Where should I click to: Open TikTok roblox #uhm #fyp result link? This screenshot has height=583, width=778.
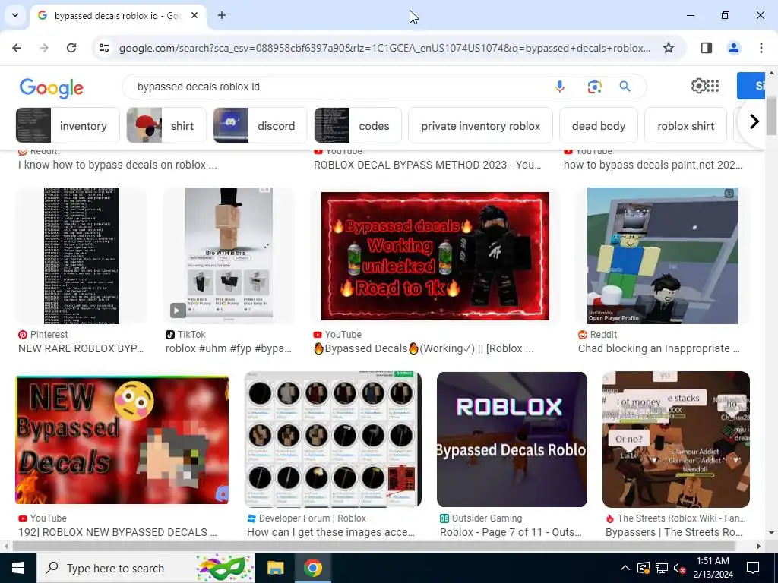[228, 348]
